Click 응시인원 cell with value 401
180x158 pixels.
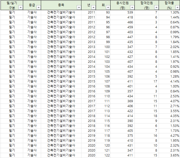point(123,86)
